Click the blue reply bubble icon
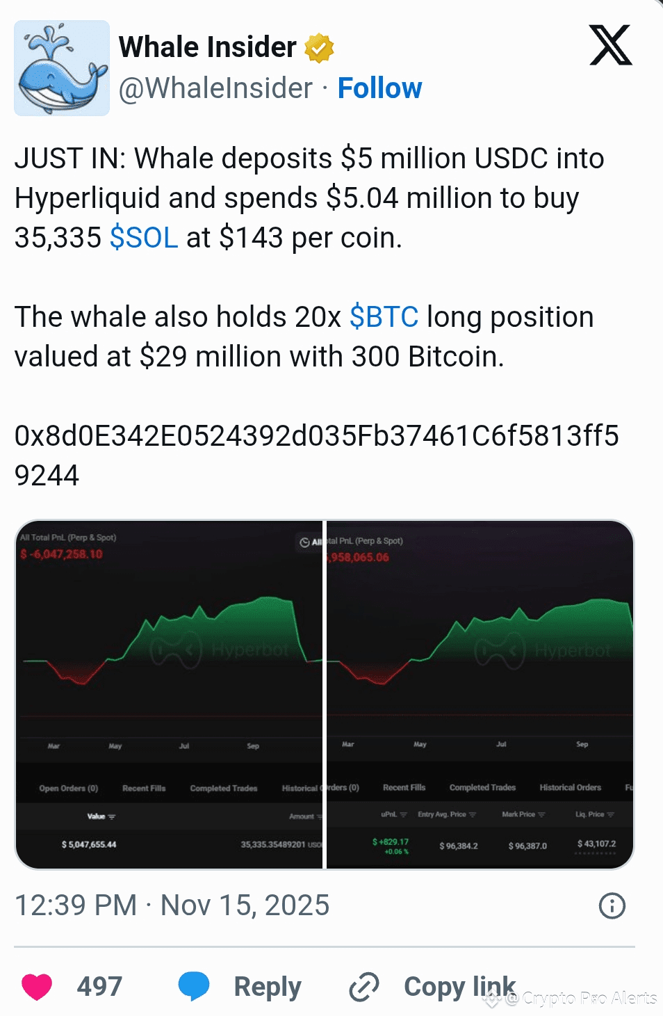Viewport: 663px width, 1016px height. (x=194, y=986)
